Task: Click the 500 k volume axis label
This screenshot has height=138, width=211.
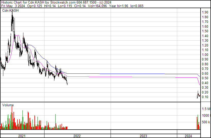Action: point(206,122)
